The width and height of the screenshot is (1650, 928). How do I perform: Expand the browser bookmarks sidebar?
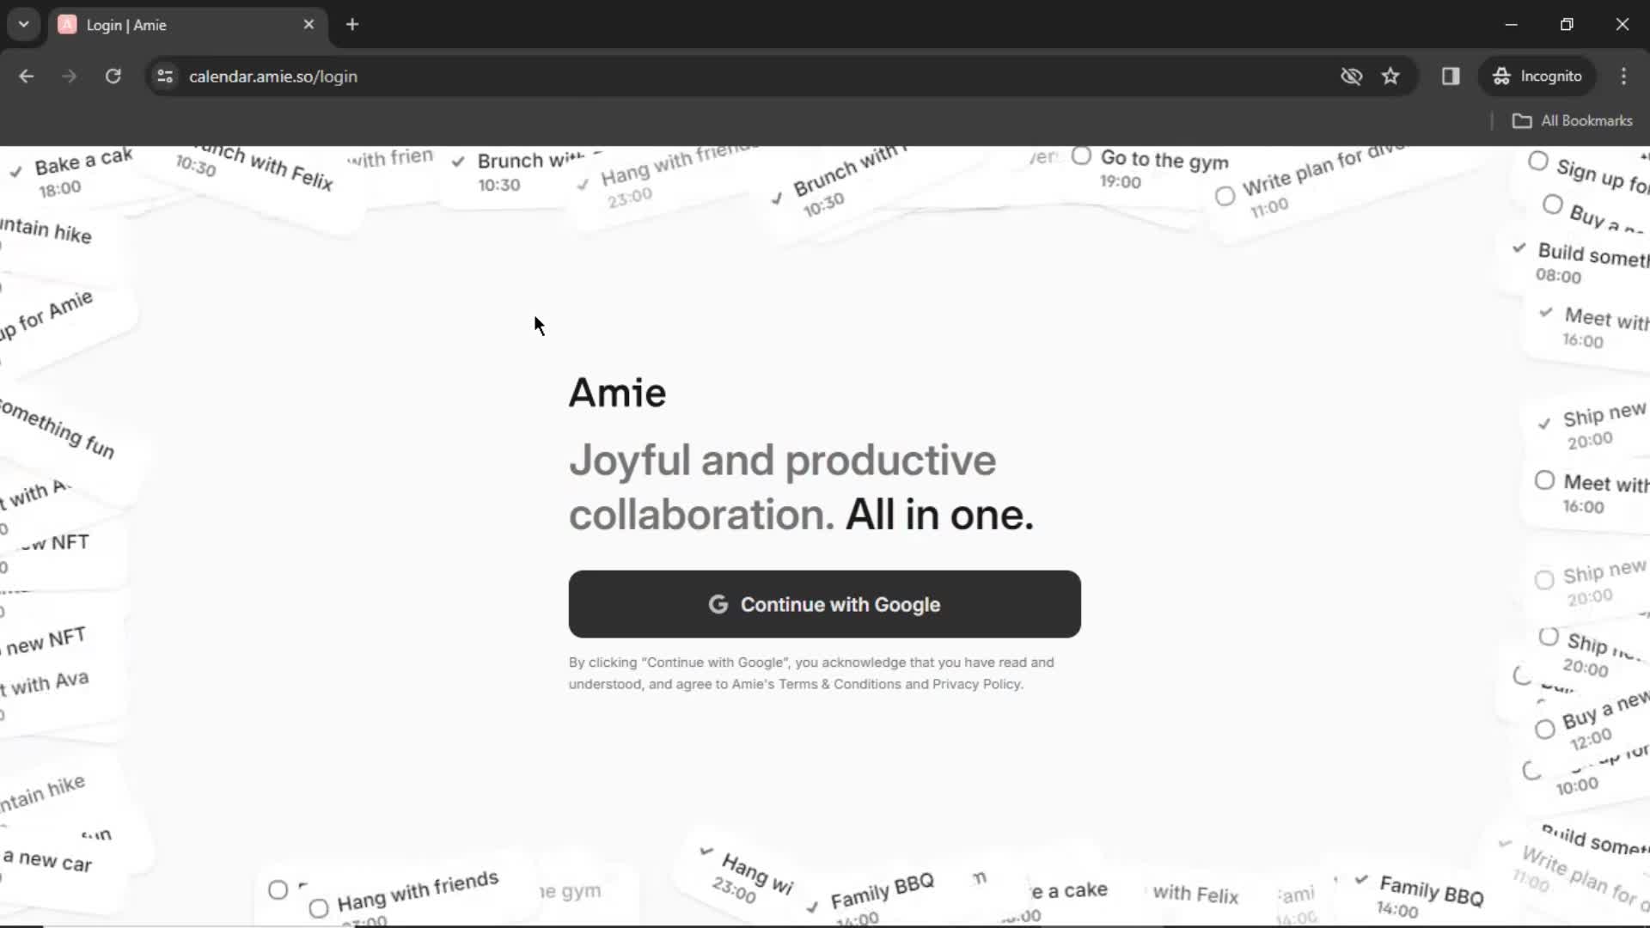[x=1451, y=76]
